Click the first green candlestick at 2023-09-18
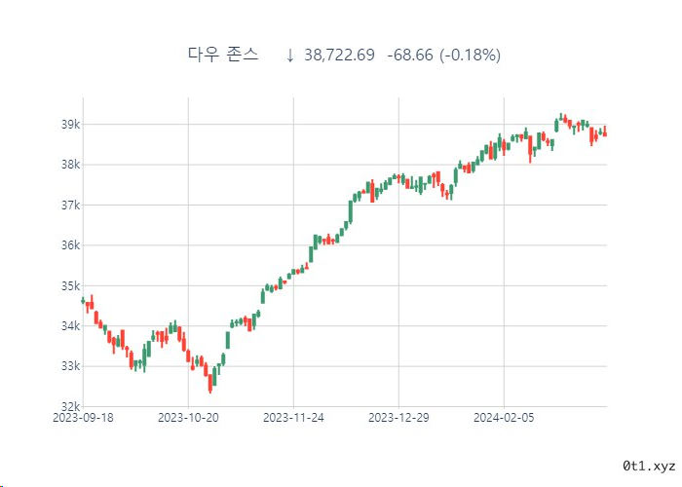682x487 pixels. [83, 300]
